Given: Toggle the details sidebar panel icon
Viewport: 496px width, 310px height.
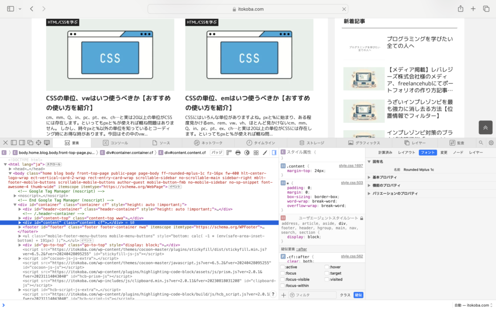Looking at the screenshot, I should [x=274, y=153].
